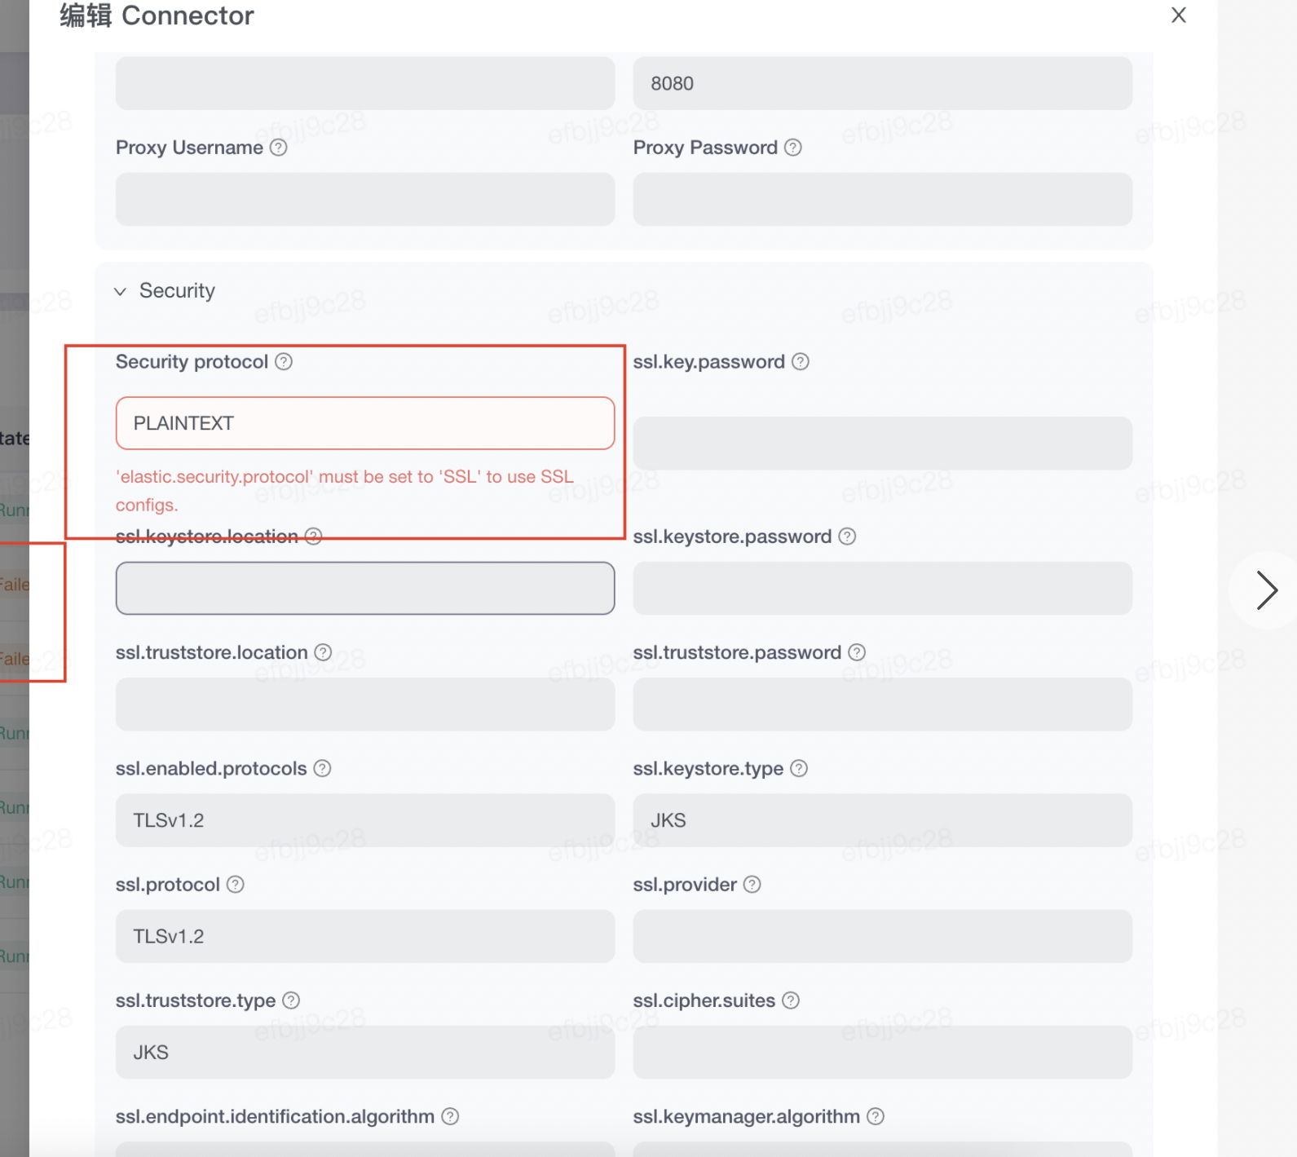
Task: Show help for ssl.cipher.suites
Action: [791, 1000]
